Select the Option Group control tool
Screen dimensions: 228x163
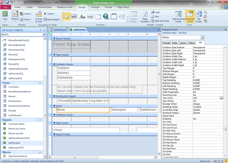coord(114,16)
